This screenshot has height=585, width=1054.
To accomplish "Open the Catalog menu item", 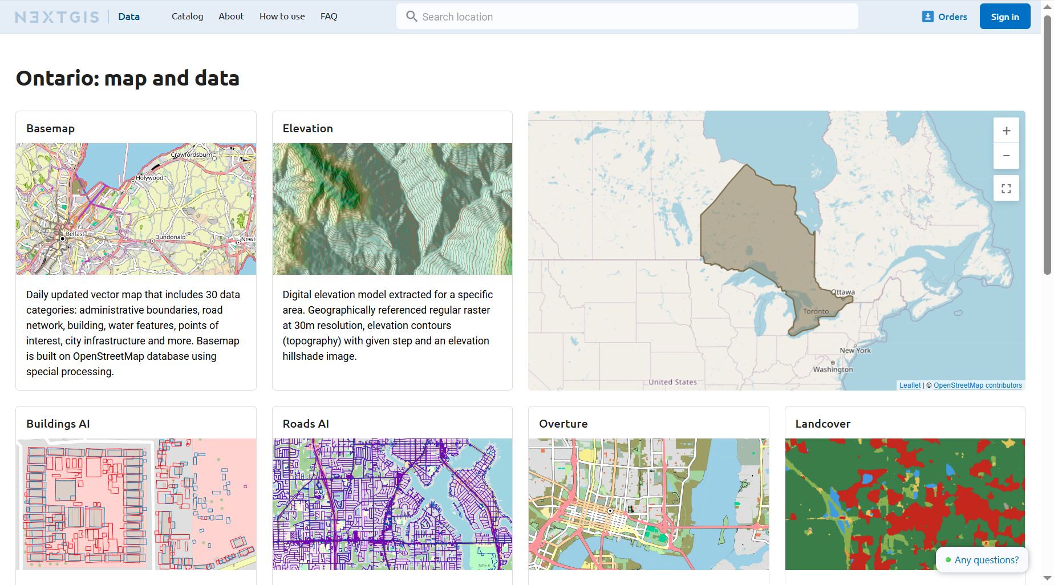I will (187, 17).
